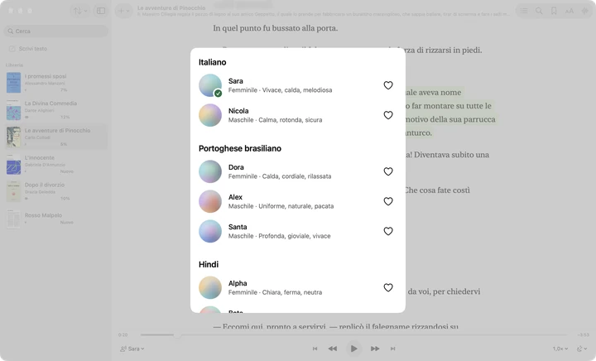Favorite the Nicola voice with its heart
This screenshot has height=361, width=596.
(387, 115)
